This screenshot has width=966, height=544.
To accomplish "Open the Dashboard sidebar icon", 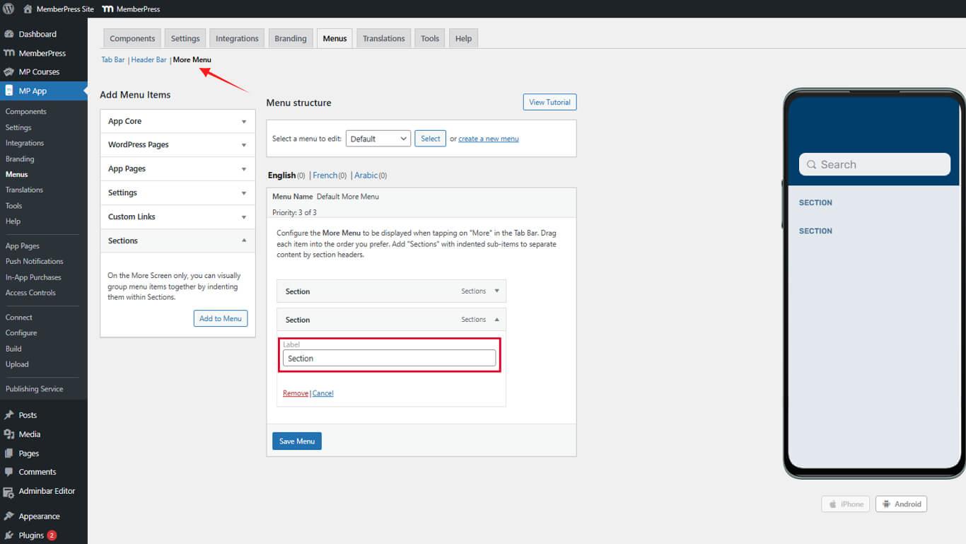I will (9, 34).
